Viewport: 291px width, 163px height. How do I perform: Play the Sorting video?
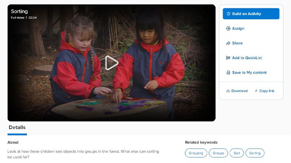[x=111, y=63]
